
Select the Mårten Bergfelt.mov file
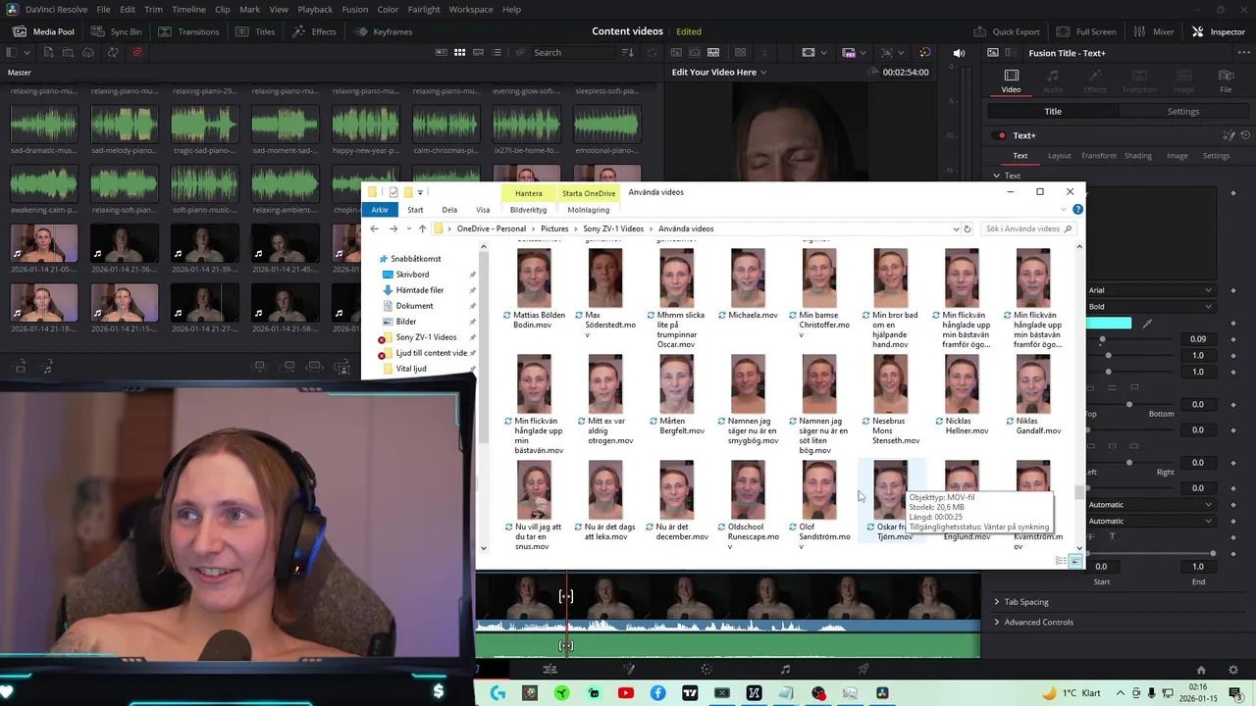(x=676, y=396)
